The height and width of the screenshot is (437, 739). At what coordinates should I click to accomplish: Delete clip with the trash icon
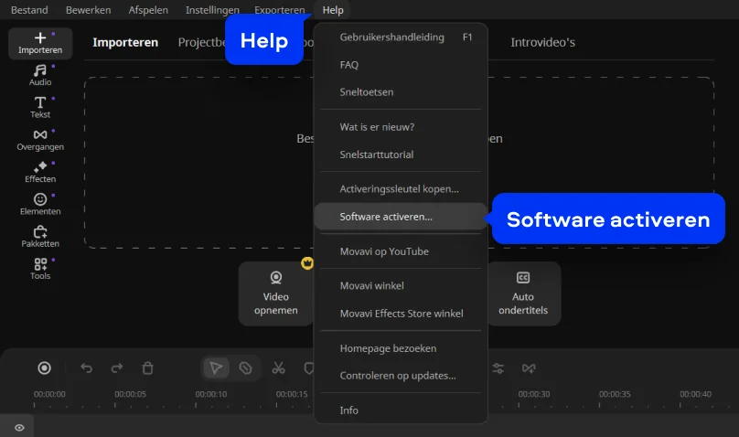point(147,368)
